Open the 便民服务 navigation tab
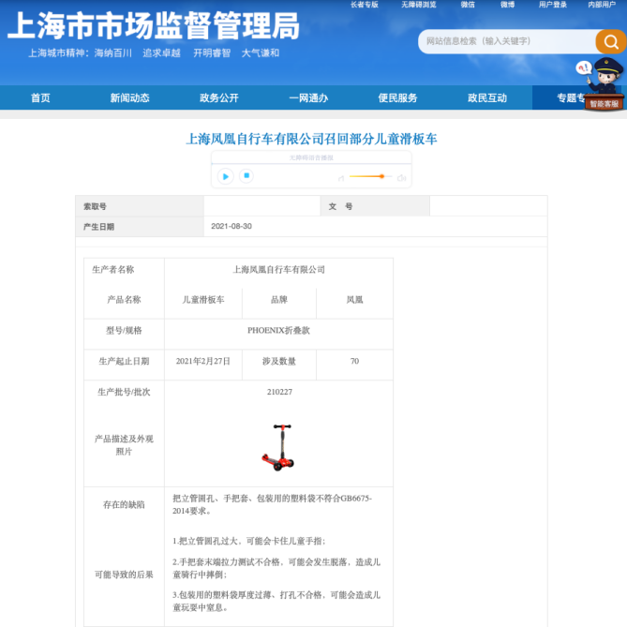The image size is (627, 627). pyautogui.click(x=398, y=97)
